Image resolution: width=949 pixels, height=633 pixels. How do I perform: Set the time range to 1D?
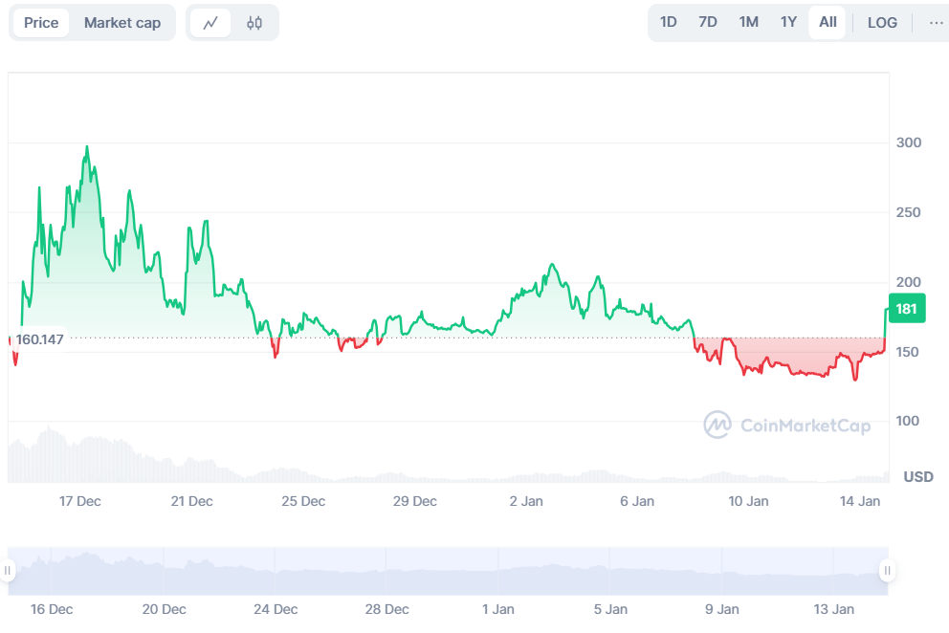coord(669,22)
